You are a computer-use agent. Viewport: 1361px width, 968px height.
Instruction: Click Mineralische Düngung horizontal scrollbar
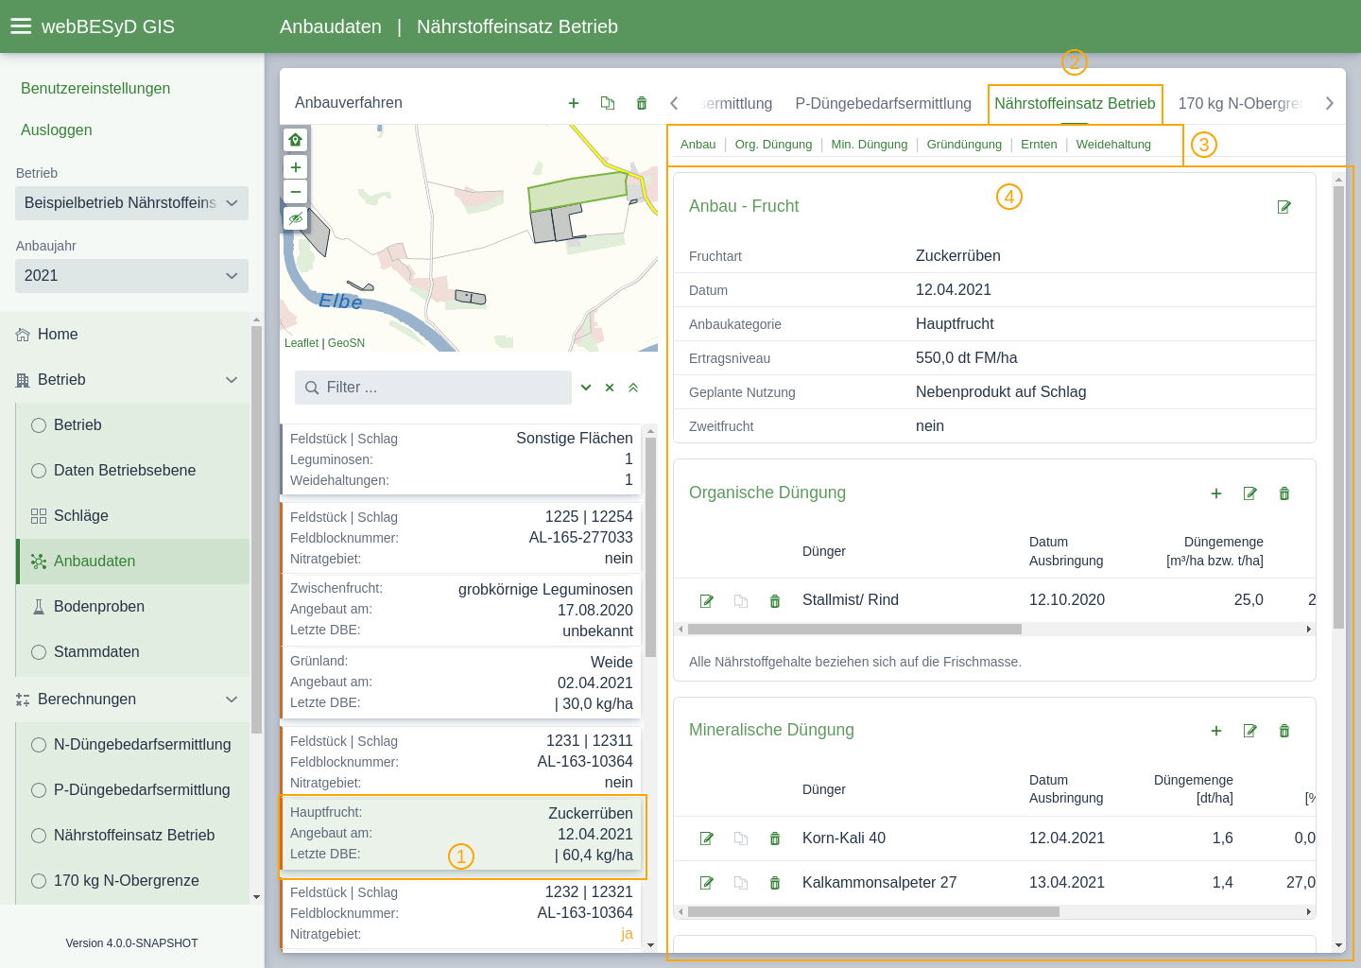(x=873, y=912)
